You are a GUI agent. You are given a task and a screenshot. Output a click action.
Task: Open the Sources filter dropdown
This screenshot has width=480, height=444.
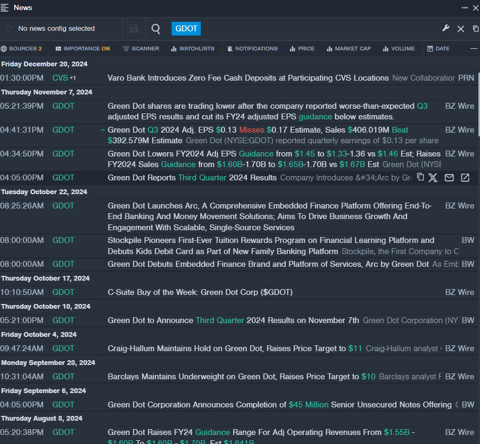coord(22,49)
